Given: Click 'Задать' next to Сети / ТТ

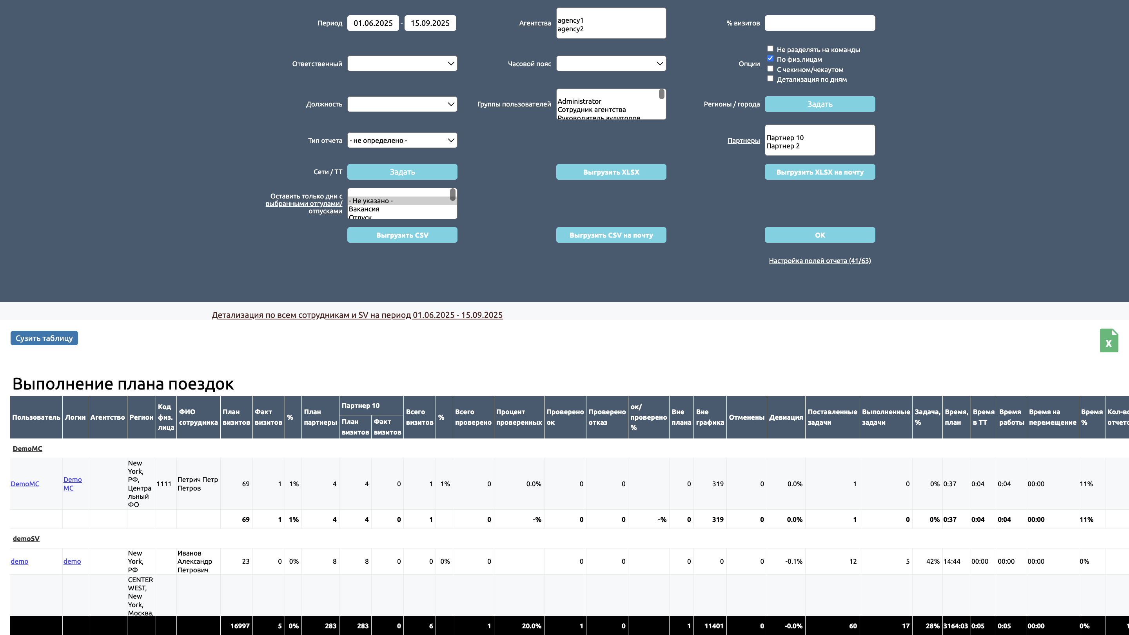Looking at the screenshot, I should (402, 172).
